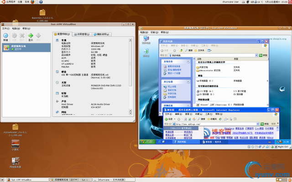Click the 控制面板 link in 其它位置
292x182 pixels.
172,97
